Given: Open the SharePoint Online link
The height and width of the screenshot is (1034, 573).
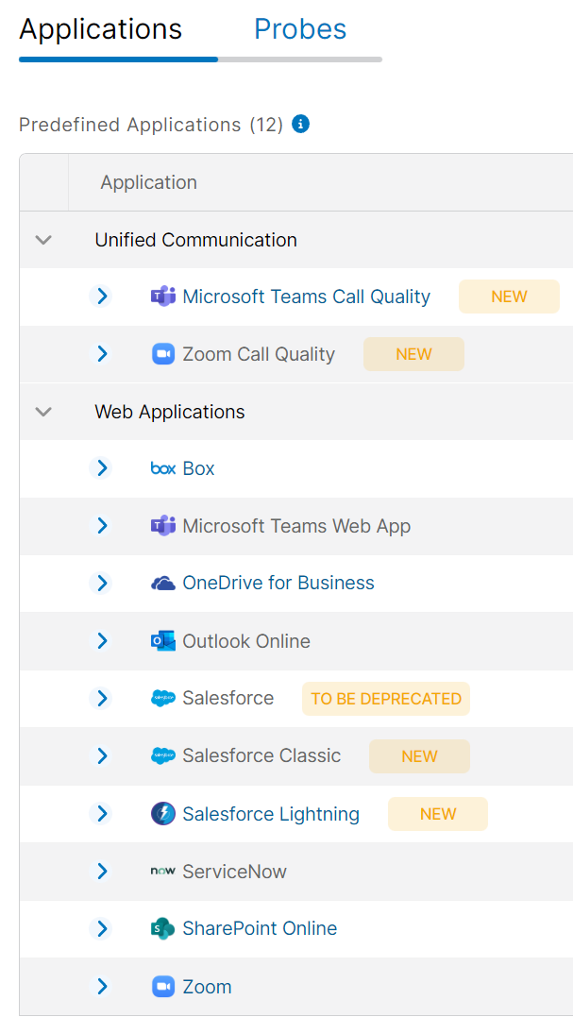Looking at the screenshot, I should tap(260, 929).
